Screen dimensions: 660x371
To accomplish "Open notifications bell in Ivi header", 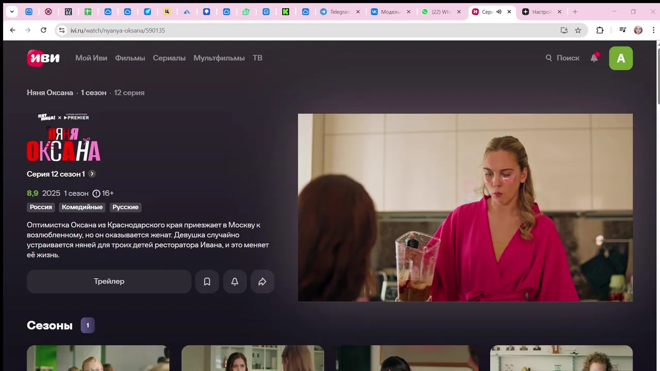I will (594, 58).
